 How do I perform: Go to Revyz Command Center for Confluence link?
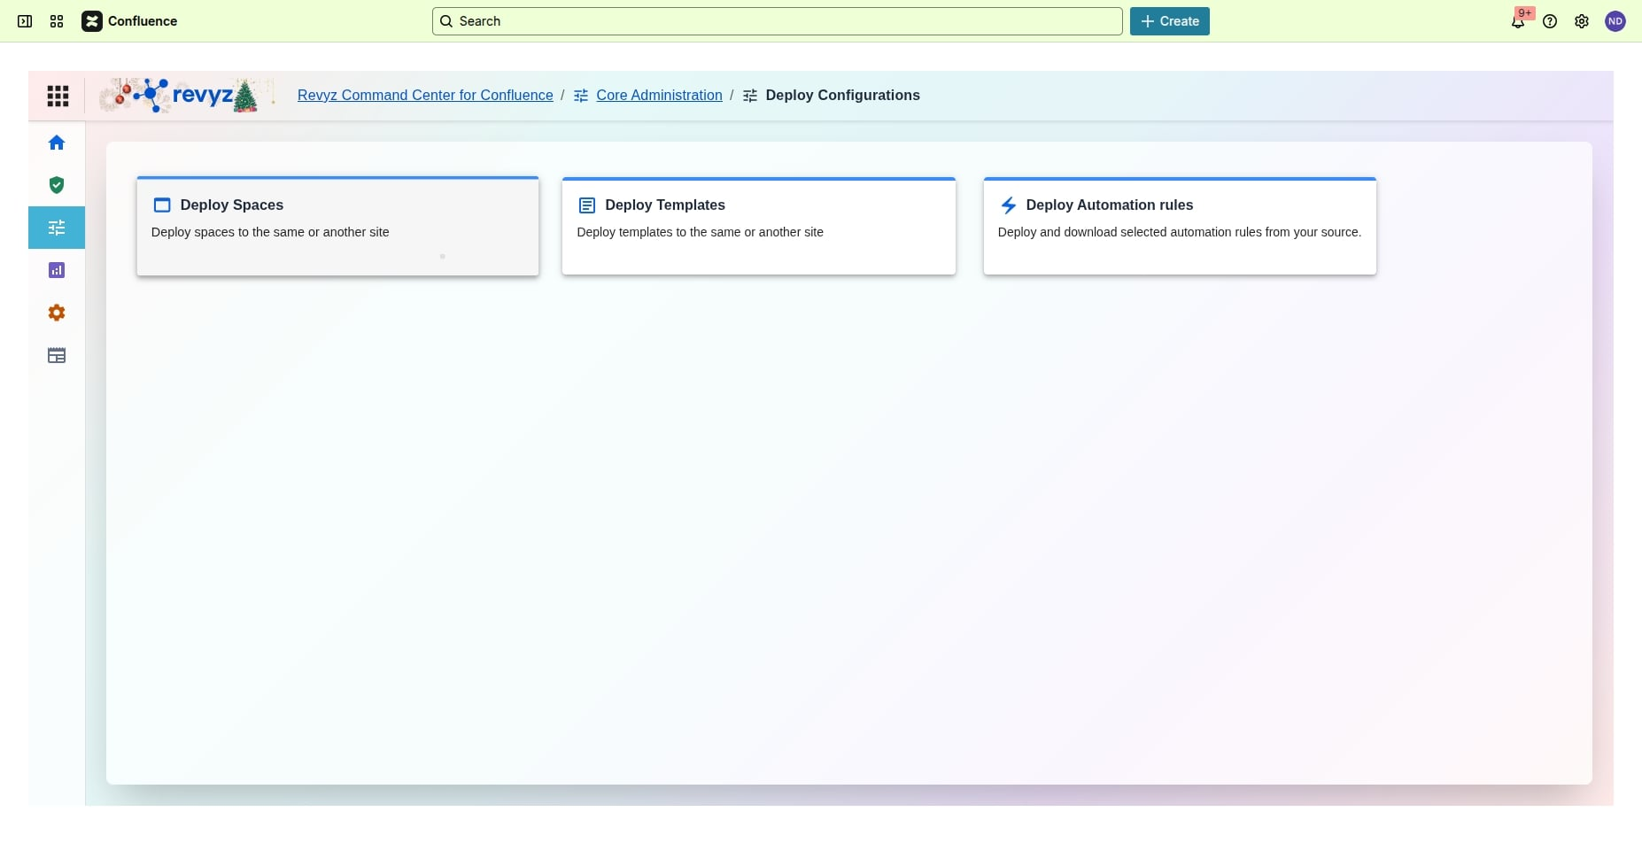pyautogui.click(x=425, y=96)
